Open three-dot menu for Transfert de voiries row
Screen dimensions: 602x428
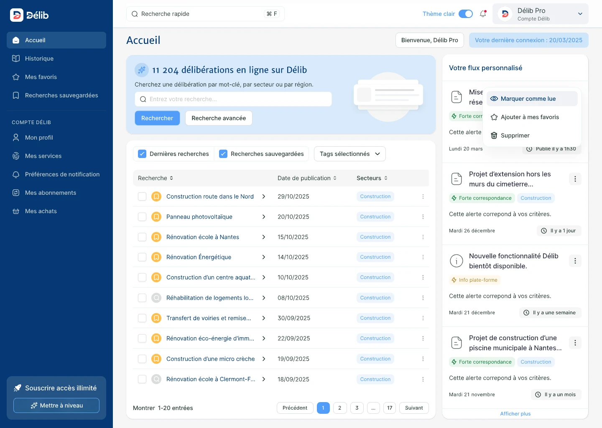click(x=423, y=318)
